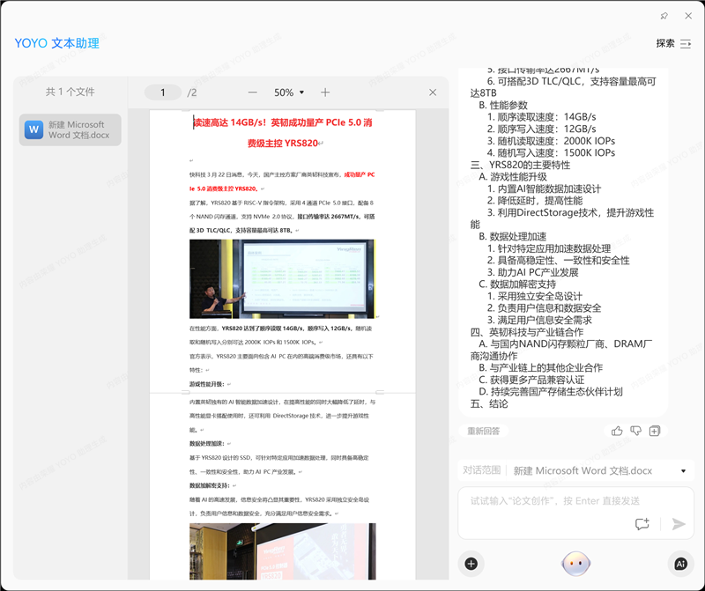Open the 探索 menu at top right
Screen dimensions: 705x591
[674, 43]
